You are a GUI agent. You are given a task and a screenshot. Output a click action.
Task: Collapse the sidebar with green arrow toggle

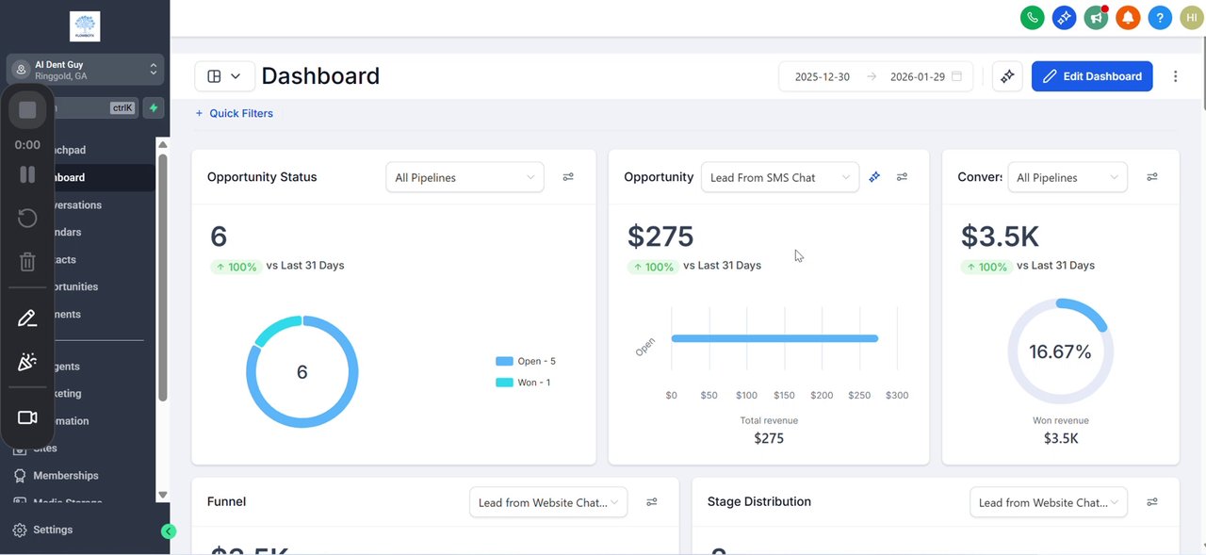(168, 531)
